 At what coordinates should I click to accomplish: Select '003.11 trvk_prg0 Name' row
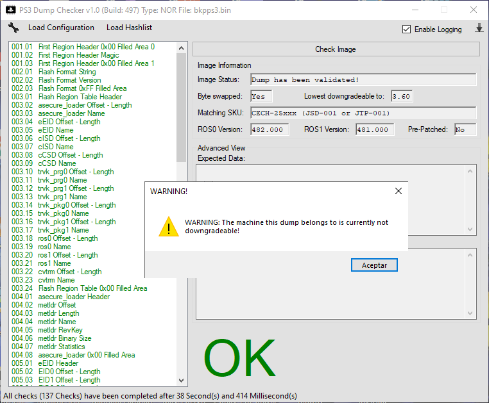pyautogui.click(x=49, y=180)
